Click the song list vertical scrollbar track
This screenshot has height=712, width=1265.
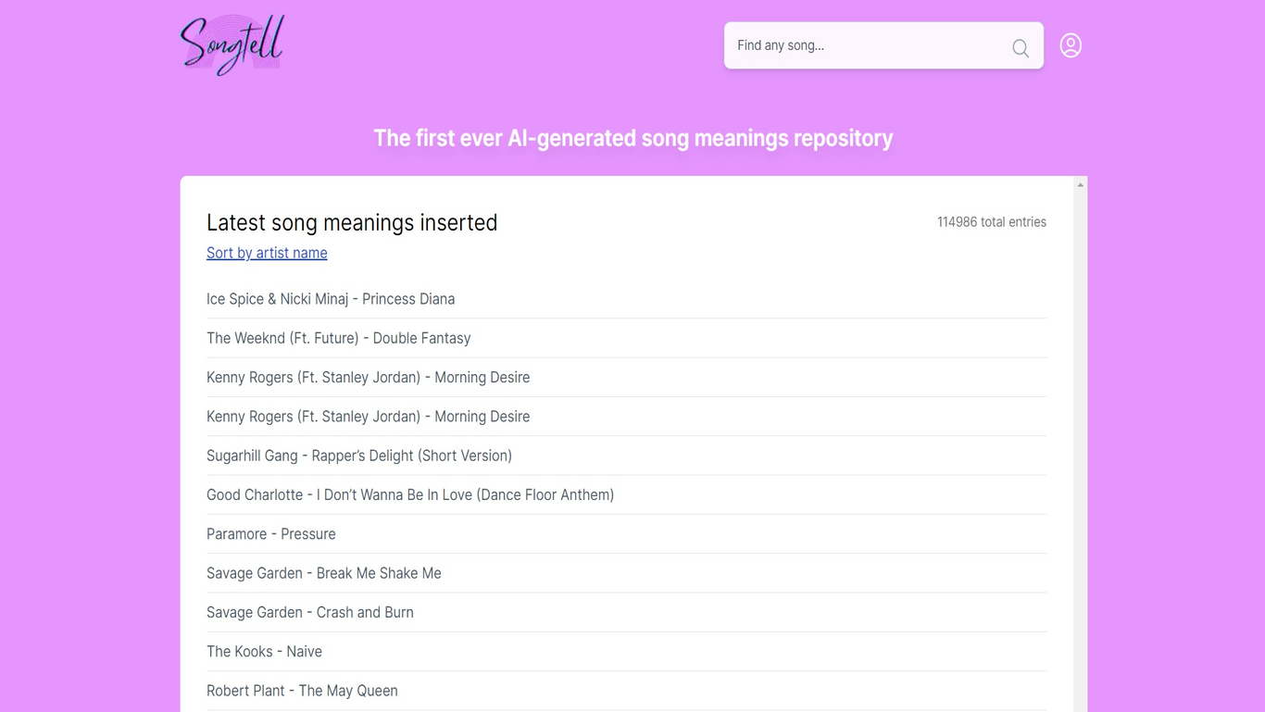pyautogui.click(x=1080, y=444)
